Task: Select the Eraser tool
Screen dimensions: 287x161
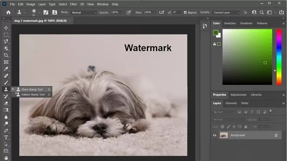Action: click(6, 103)
